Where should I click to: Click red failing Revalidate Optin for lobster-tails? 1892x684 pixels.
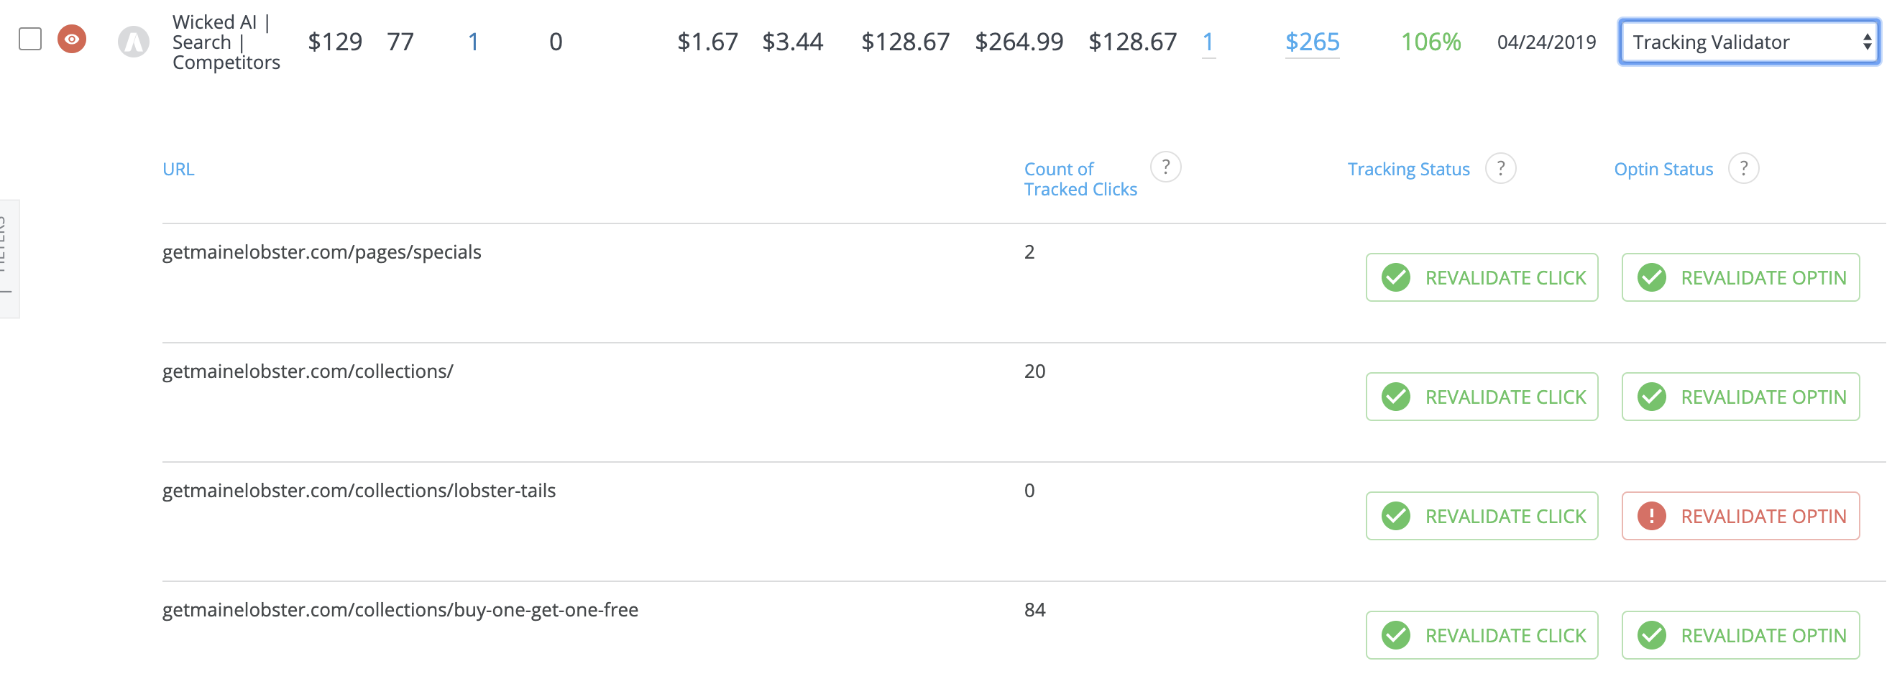pos(1740,516)
